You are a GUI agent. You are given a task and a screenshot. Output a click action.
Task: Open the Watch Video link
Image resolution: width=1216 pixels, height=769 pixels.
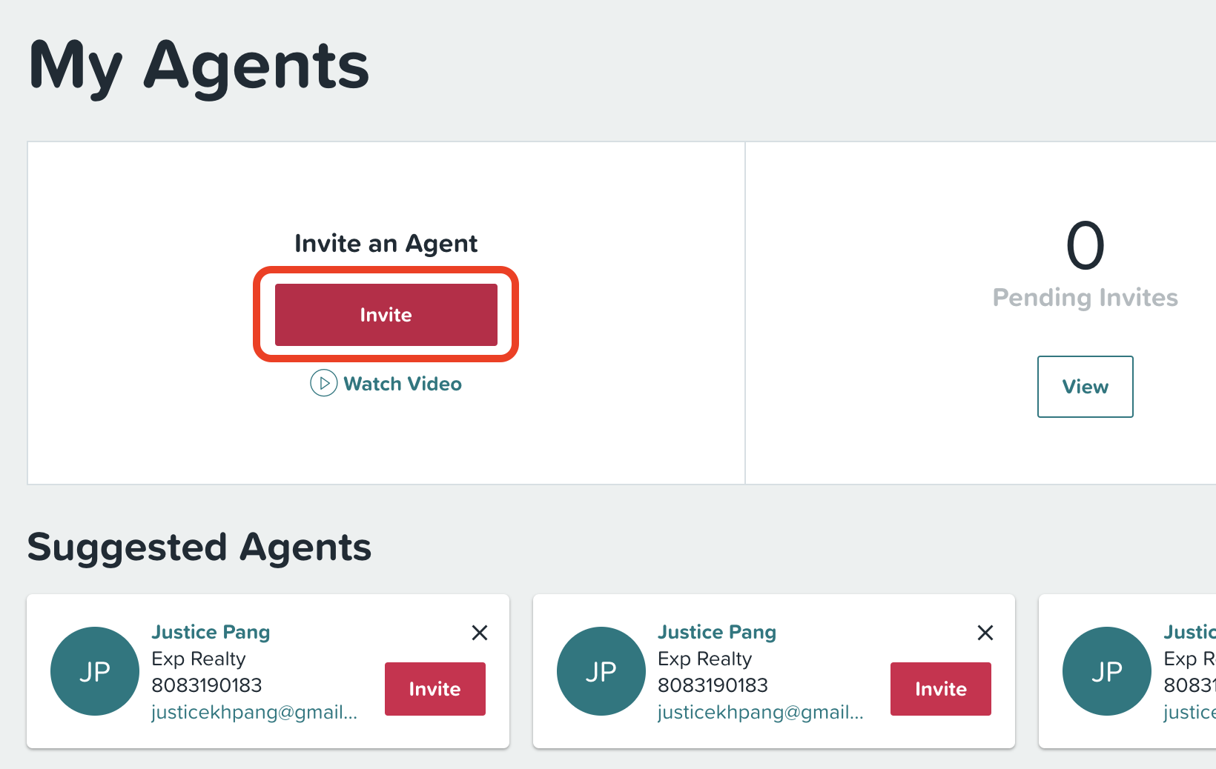(403, 384)
